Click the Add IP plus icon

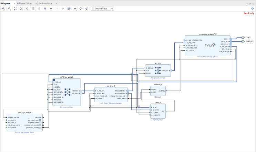[x=51, y=9]
